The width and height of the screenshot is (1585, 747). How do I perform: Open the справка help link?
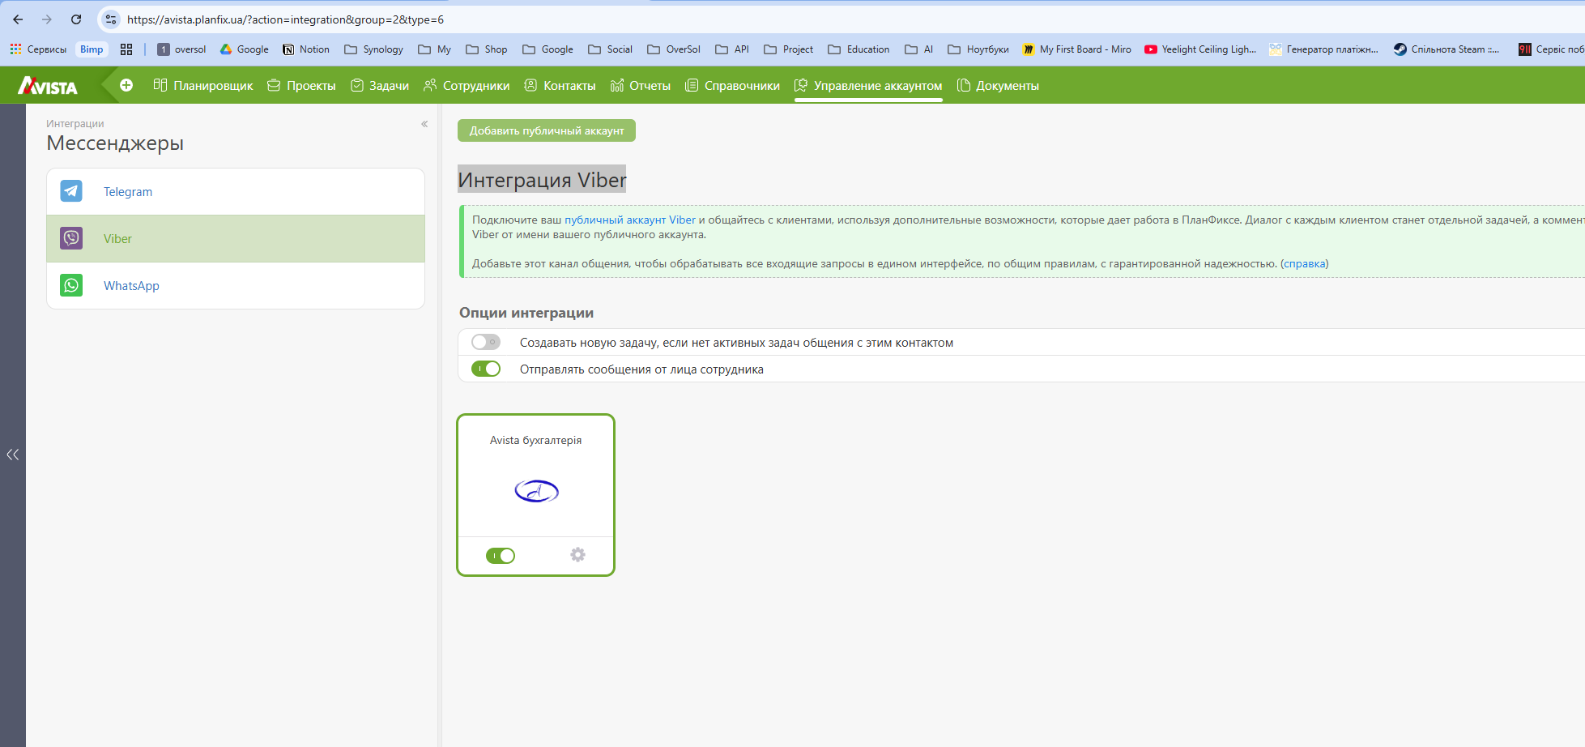(x=1305, y=263)
